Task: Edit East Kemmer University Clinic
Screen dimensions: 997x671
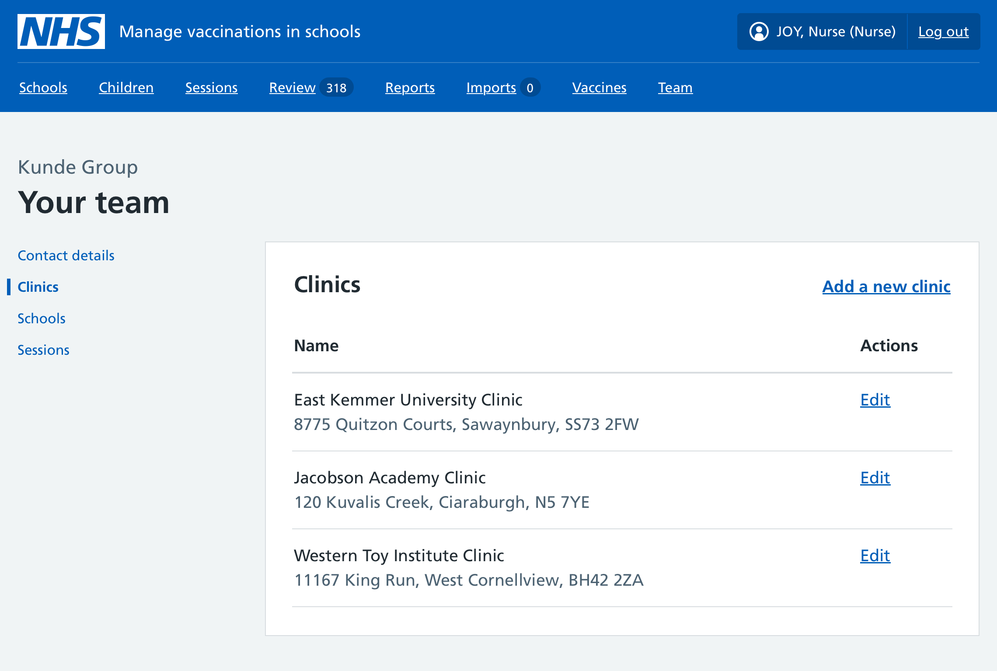Action: (x=875, y=400)
